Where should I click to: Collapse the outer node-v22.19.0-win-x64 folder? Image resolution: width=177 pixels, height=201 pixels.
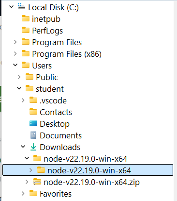[27, 158]
